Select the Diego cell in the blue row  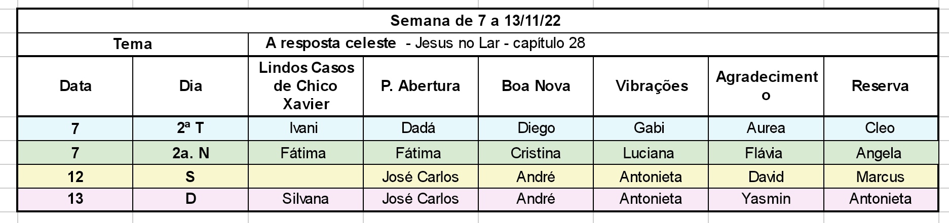[536, 128]
